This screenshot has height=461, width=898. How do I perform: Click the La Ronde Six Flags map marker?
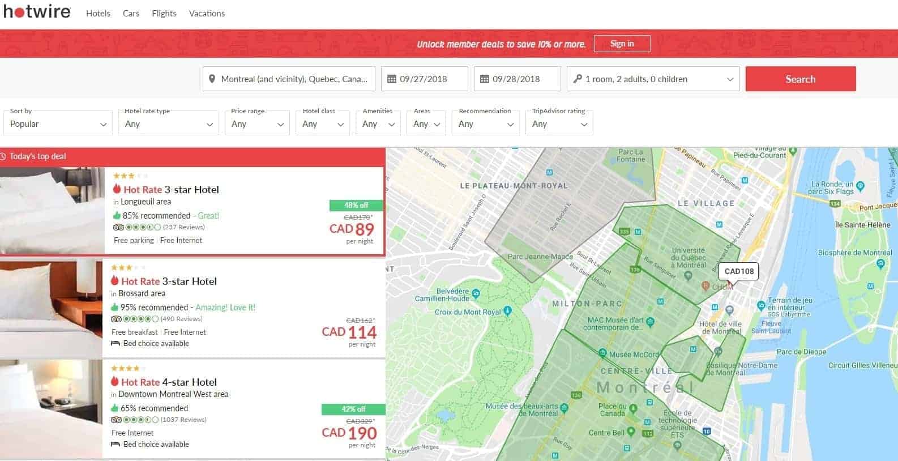(x=860, y=186)
